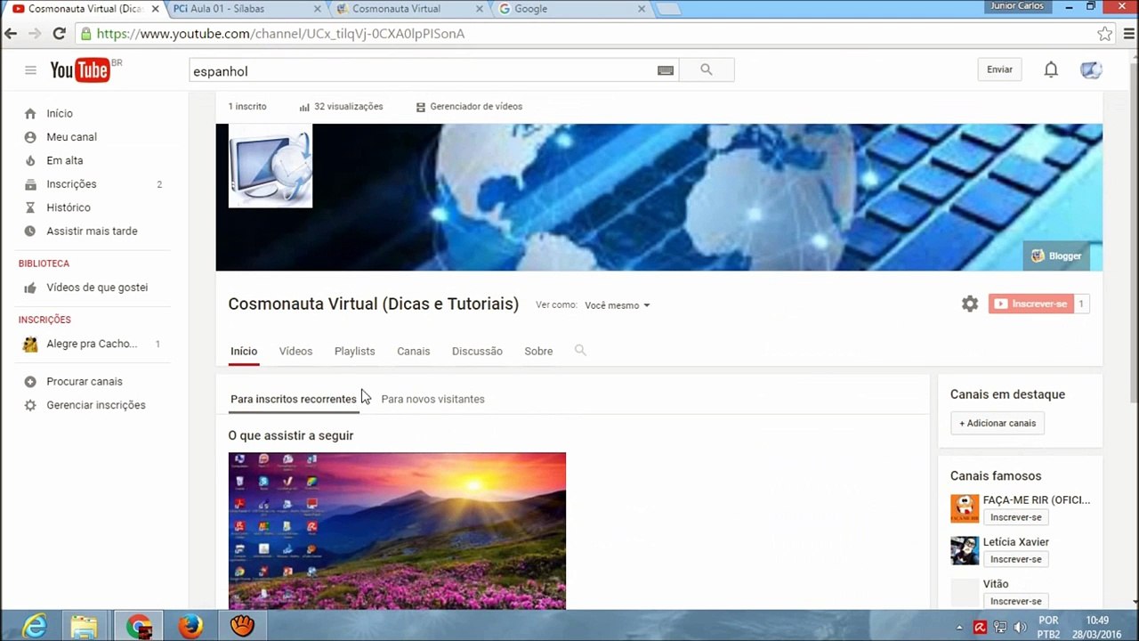Show hidden system tray icons arrow
Image resolution: width=1139 pixels, height=641 pixels.
pyautogui.click(x=959, y=628)
